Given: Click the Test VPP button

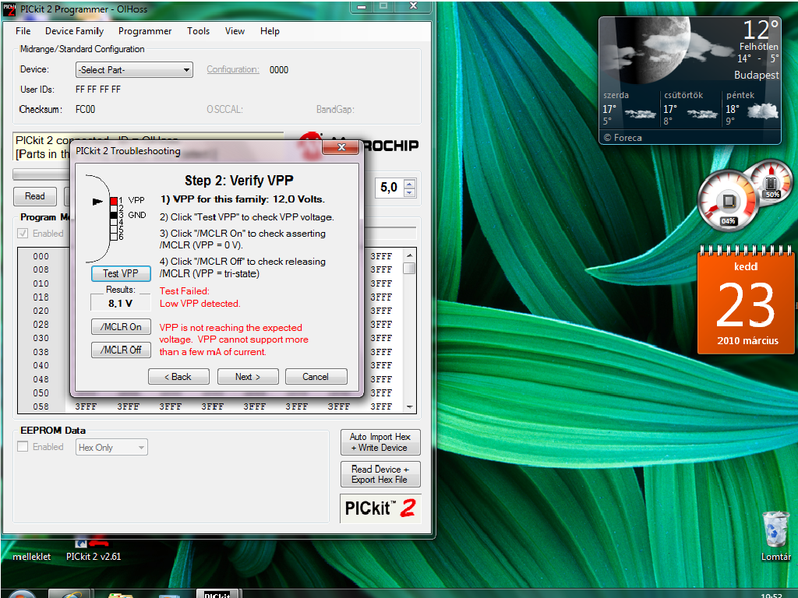Looking at the screenshot, I should (x=121, y=273).
